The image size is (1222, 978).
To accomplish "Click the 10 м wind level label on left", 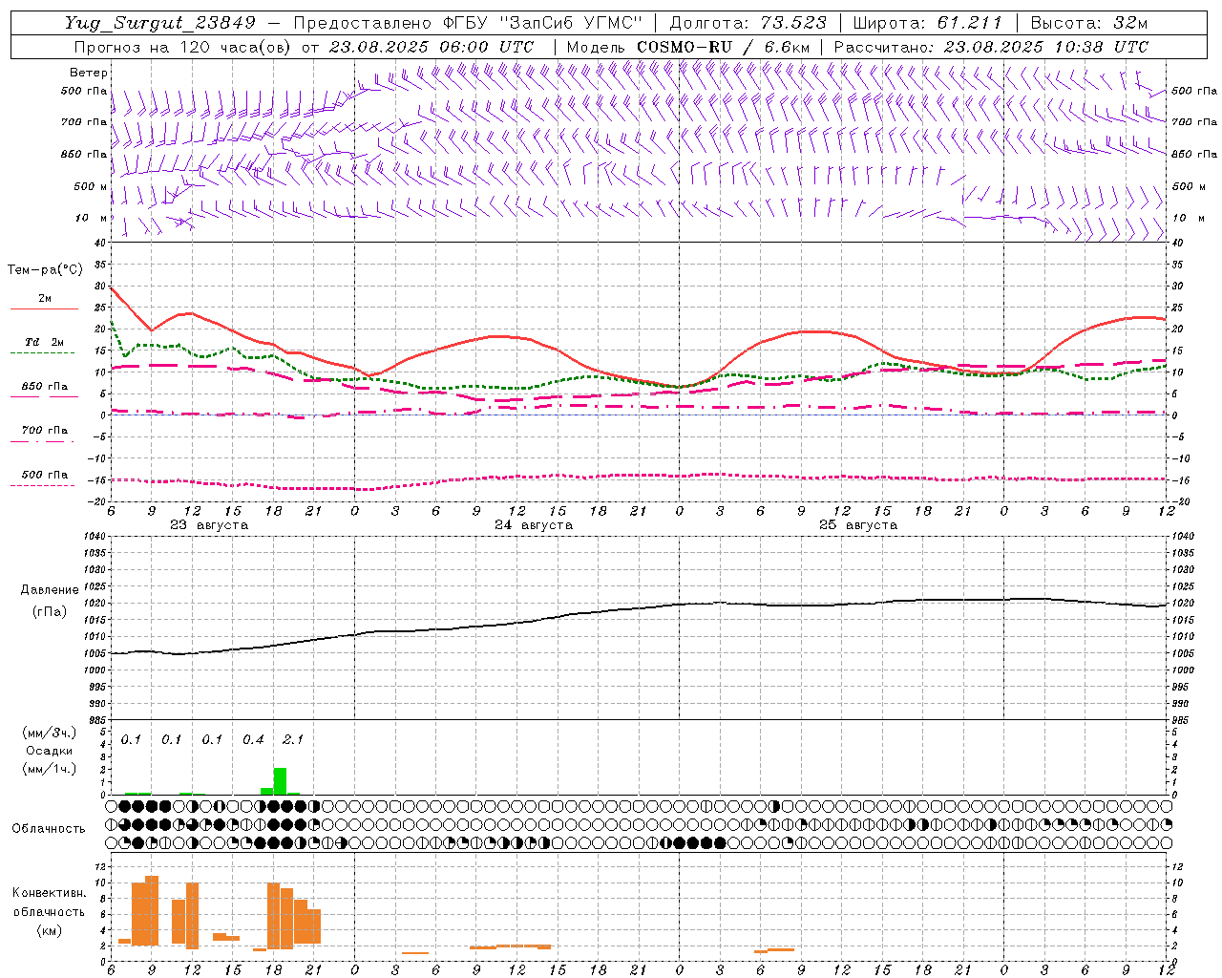I will (x=90, y=218).
